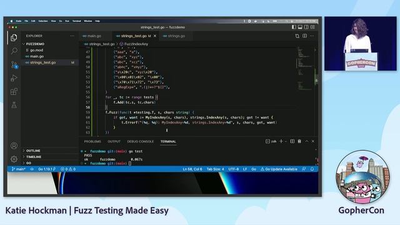Click the open changes icon in editor toolbar
This screenshot has width=400, height=225.
pos(297,36)
